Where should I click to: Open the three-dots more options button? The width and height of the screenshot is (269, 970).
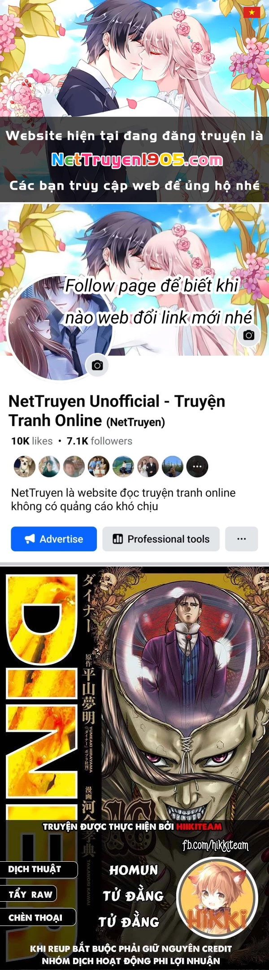coord(242,539)
